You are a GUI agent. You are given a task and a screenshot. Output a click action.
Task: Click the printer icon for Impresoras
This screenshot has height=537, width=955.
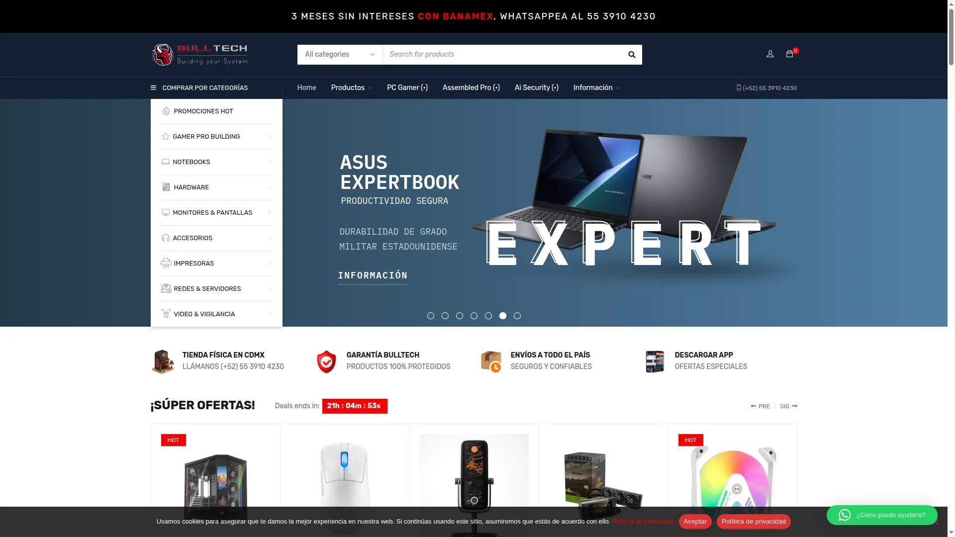(166, 264)
